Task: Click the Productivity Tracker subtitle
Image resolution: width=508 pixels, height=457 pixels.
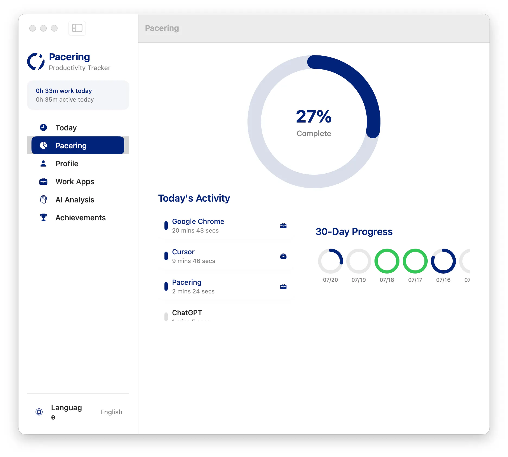Action: pyautogui.click(x=80, y=68)
